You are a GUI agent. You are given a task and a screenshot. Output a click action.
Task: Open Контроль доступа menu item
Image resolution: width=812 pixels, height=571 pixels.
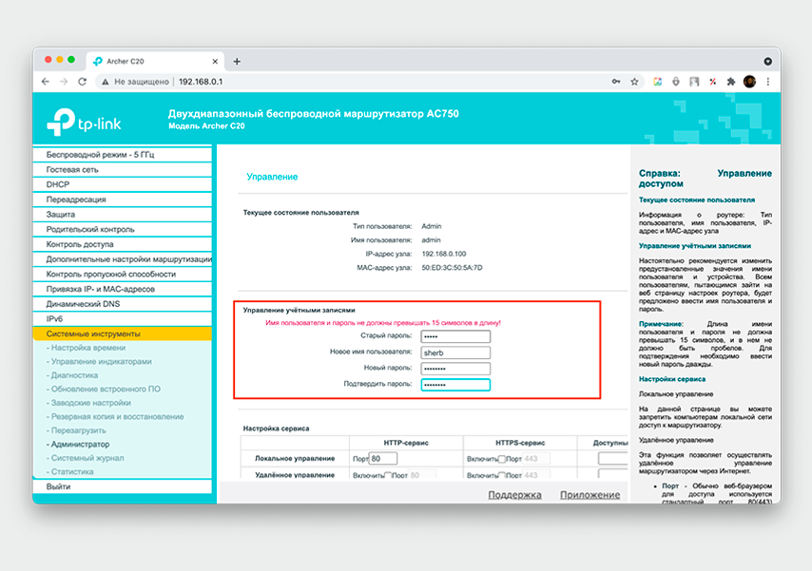click(123, 244)
